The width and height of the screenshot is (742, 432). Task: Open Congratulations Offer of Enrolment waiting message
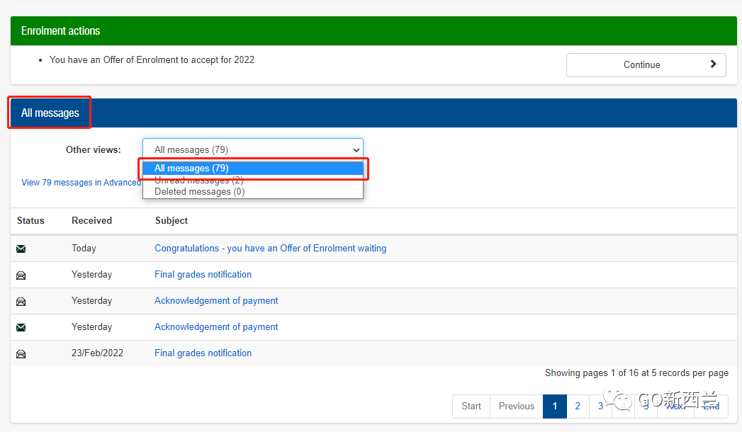point(270,248)
